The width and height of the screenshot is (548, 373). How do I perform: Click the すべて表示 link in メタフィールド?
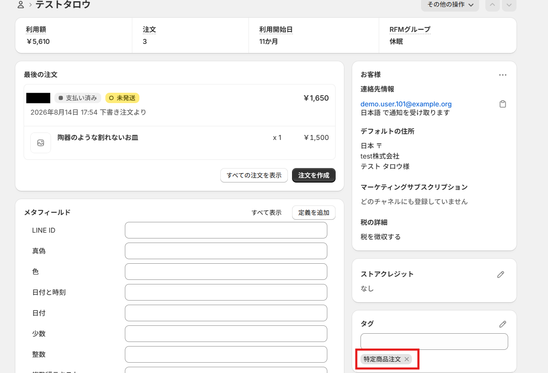point(266,212)
